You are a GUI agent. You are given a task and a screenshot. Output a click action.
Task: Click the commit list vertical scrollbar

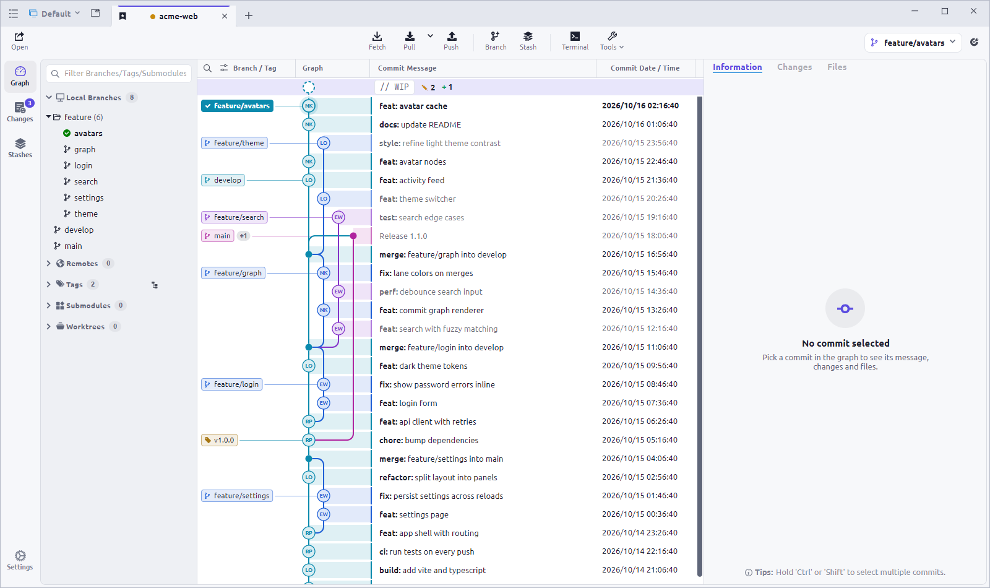pyautogui.click(x=700, y=336)
